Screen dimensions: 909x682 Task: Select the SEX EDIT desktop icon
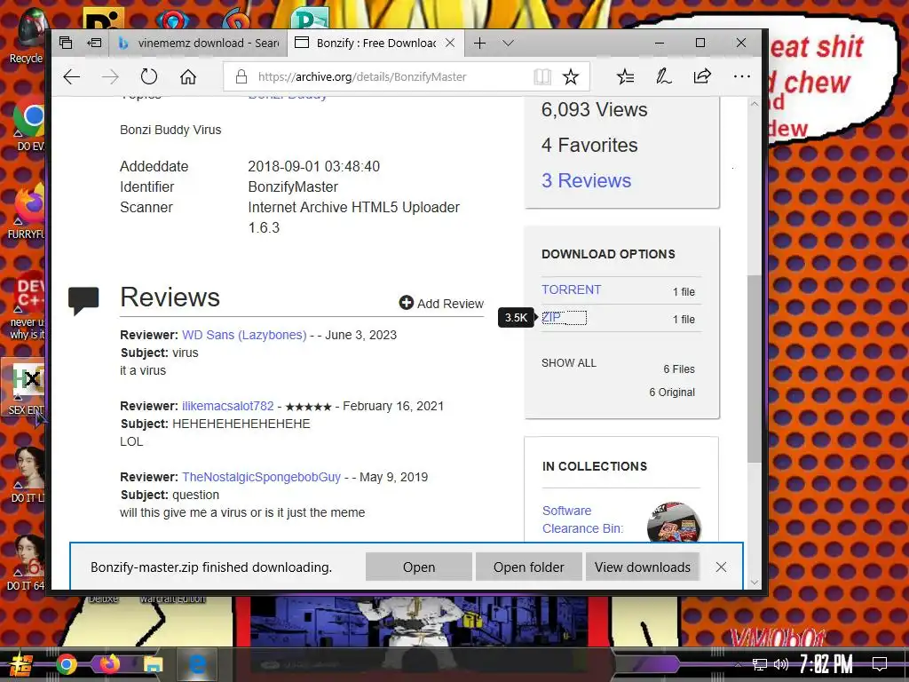pyautogui.click(x=24, y=387)
